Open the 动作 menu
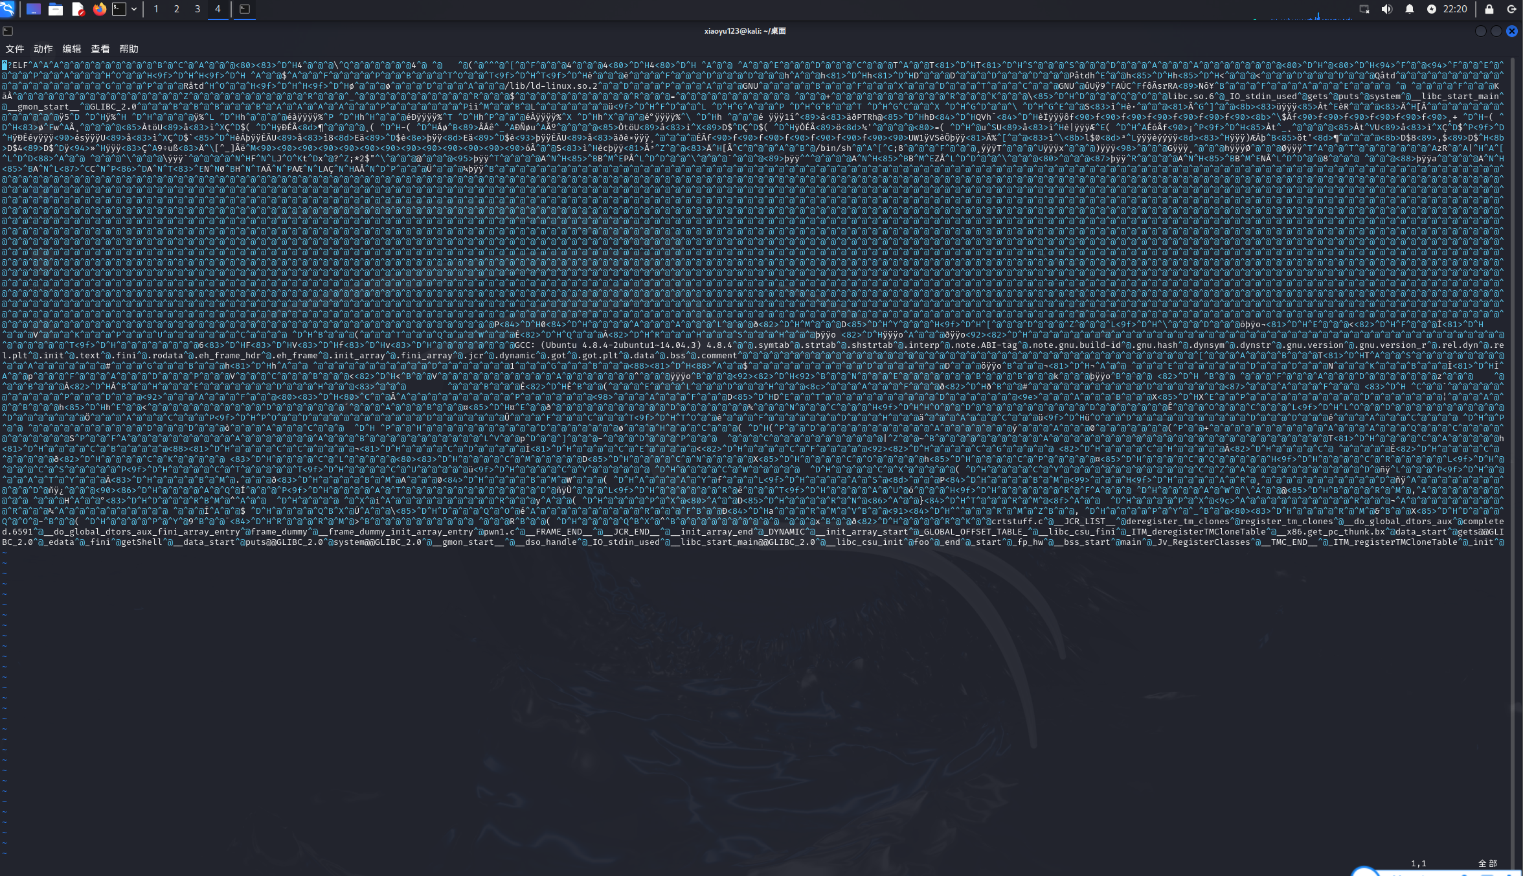The height and width of the screenshot is (876, 1523). coord(43,49)
